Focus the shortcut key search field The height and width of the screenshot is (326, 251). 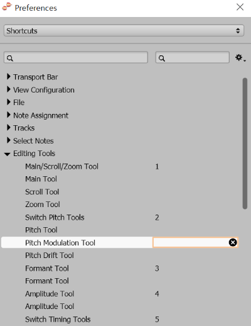pos(193,57)
